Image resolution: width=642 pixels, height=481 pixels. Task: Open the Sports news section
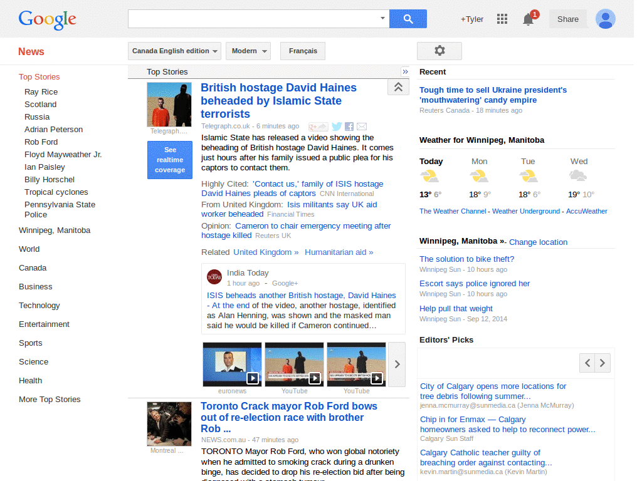click(x=31, y=343)
